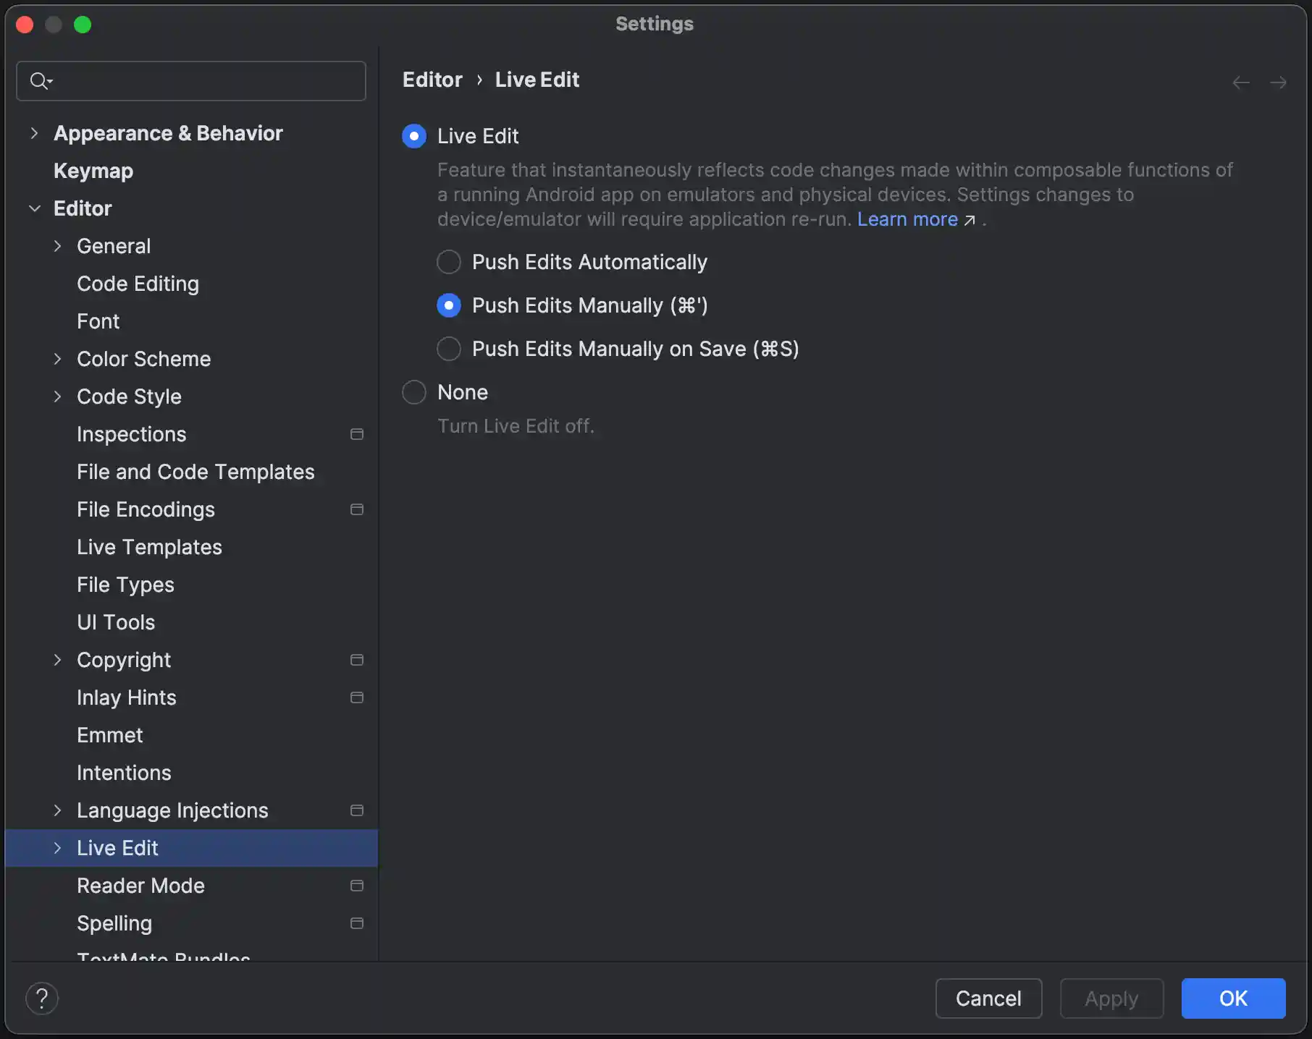Choose None to turn Live Edit off

(x=413, y=391)
